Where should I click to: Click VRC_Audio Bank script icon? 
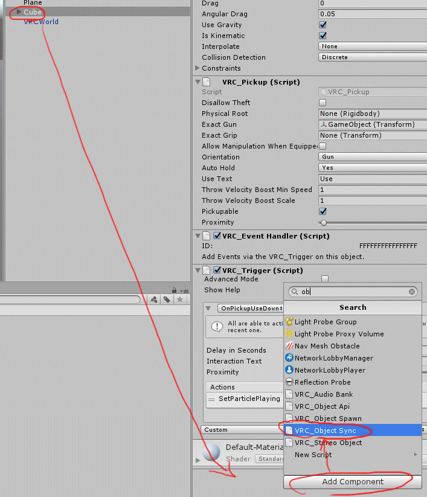click(289, 394)
